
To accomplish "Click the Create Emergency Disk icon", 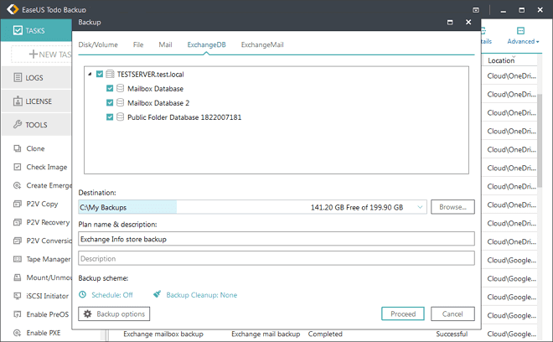I will (18, 185).
